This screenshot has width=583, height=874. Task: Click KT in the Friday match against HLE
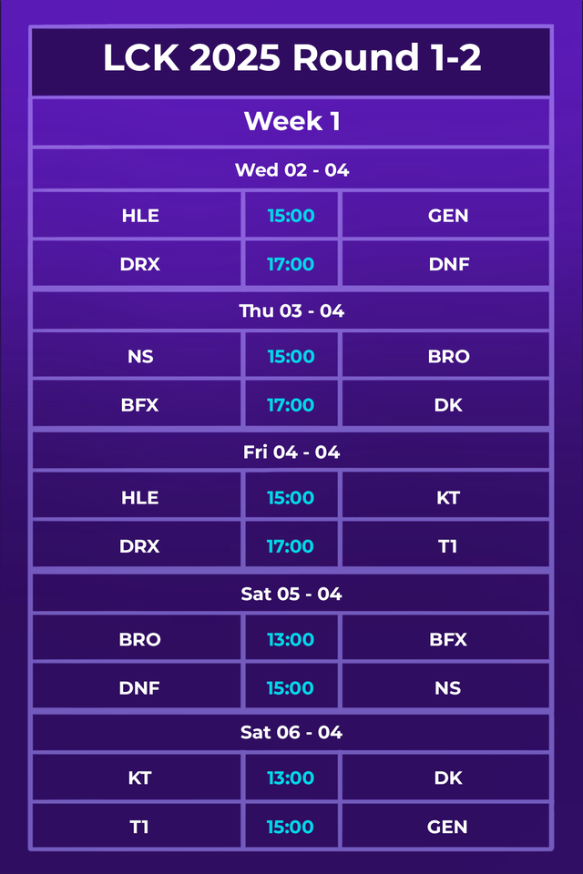click(x=448, y=498)
